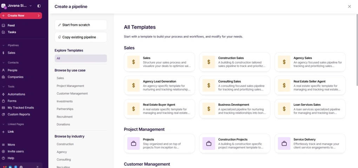Screen dimensions: 358x168
Task: Open Custom Reports chart icon
Action: coord(3,114)
